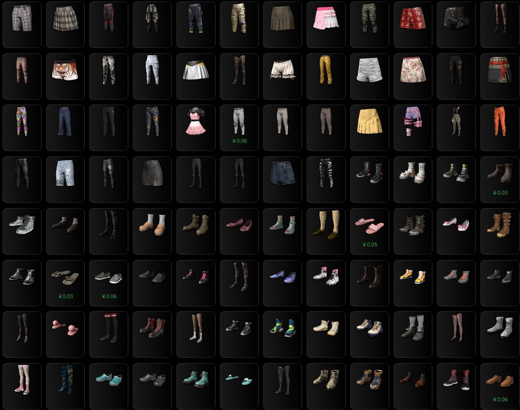Choose the pink stockings with pink sandals
520x410 pixels.
point(22,379)
